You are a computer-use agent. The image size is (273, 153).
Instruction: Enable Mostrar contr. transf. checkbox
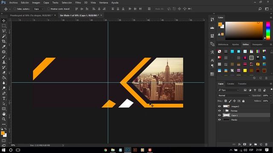(48, 9)
